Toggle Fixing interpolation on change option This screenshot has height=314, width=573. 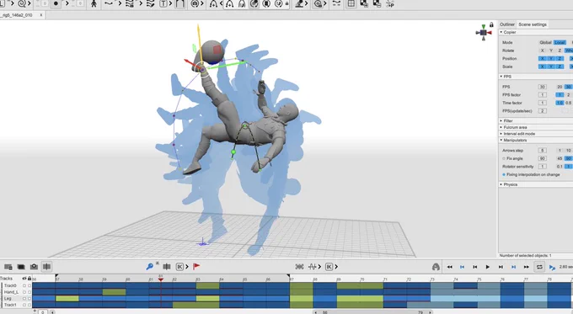[504, 174]
